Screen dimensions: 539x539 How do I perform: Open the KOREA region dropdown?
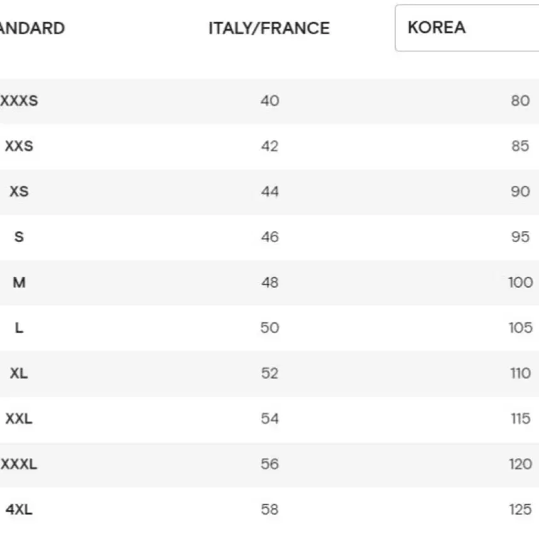(467, 28)
